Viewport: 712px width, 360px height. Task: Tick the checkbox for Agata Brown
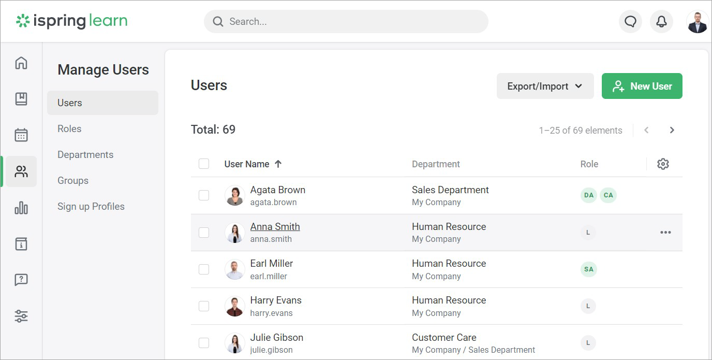pos(204,195)
